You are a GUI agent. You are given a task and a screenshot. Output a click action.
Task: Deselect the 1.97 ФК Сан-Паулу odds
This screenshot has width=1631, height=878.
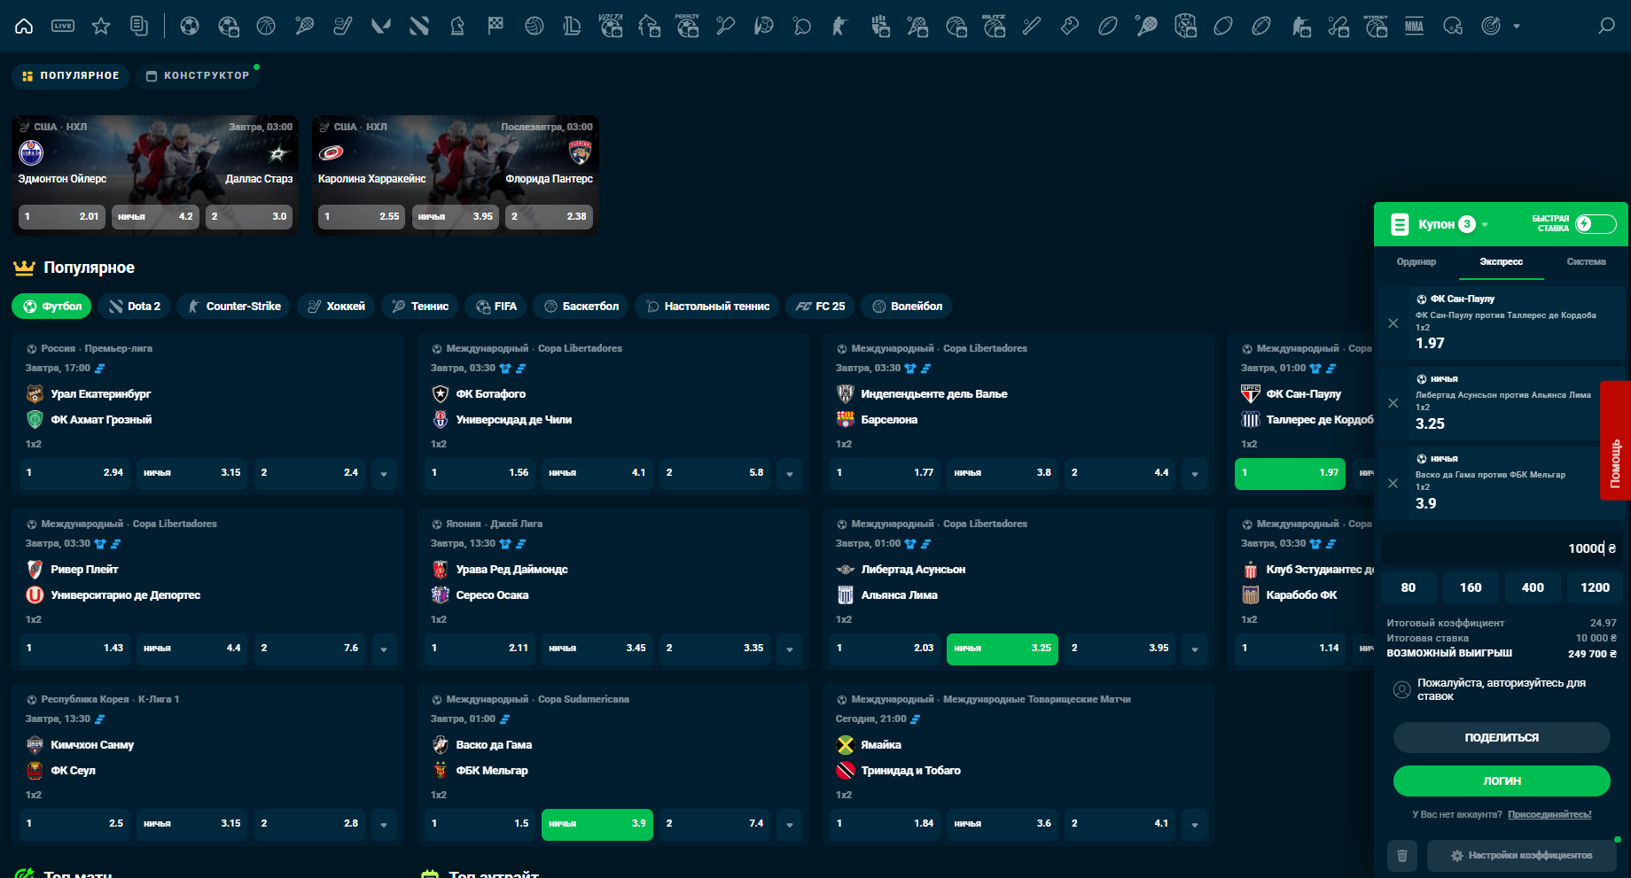1290,473
